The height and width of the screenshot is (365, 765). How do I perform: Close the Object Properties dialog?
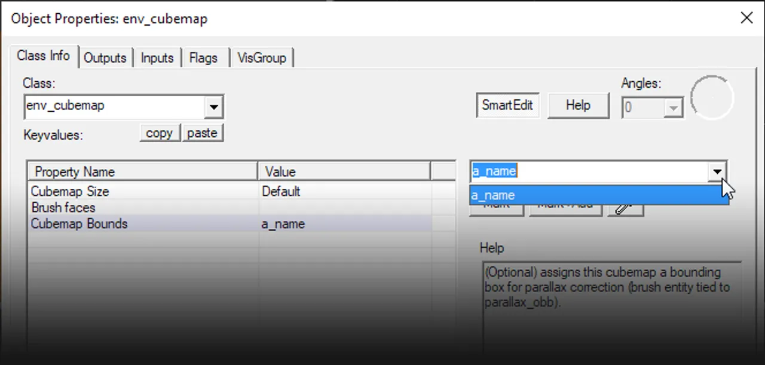tap(746, 18)
